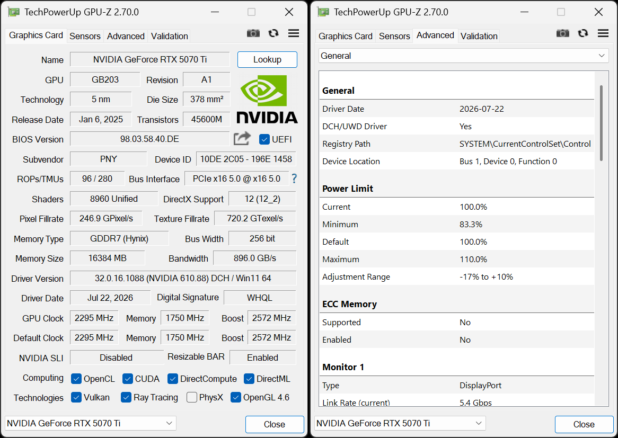Select Sensors tab in left window
Screen dimensions: 618x438
85,36
